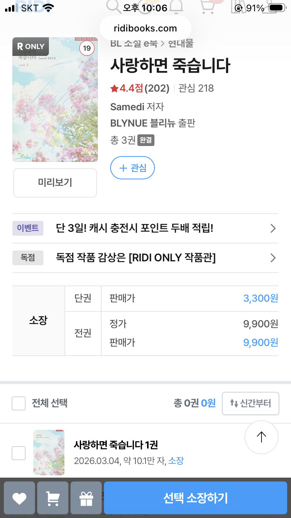Tap 선택 소장하기 purchase button
This screenshot has width=291, height=518.
point(196,498)
